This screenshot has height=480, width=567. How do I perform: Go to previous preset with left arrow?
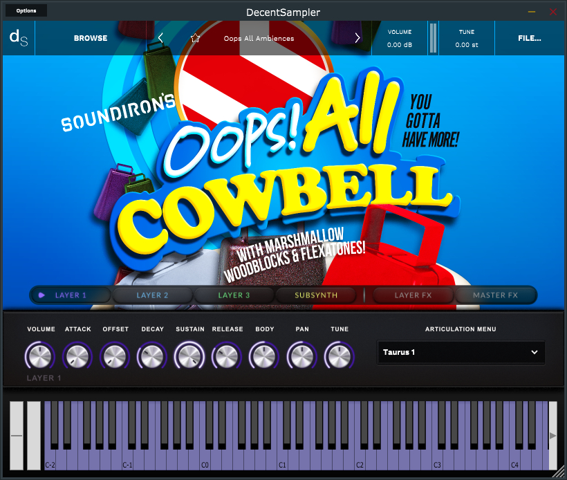160,37
